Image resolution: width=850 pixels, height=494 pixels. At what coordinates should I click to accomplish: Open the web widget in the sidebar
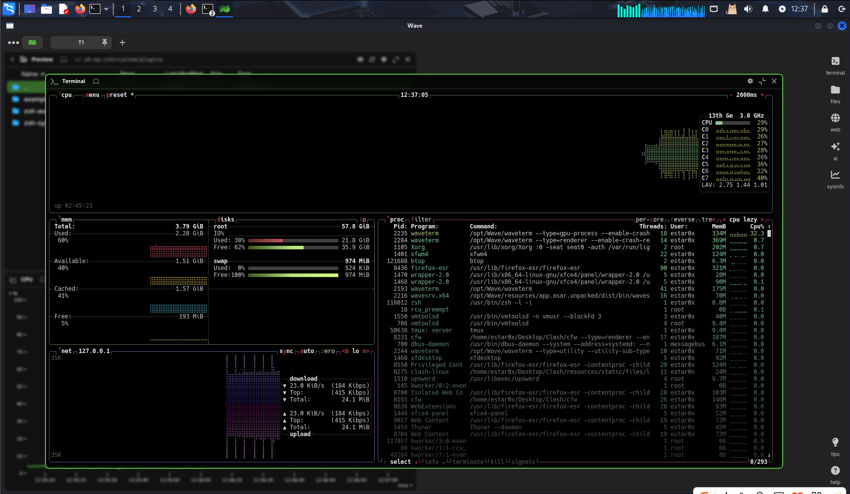click(x=835, y=122)
